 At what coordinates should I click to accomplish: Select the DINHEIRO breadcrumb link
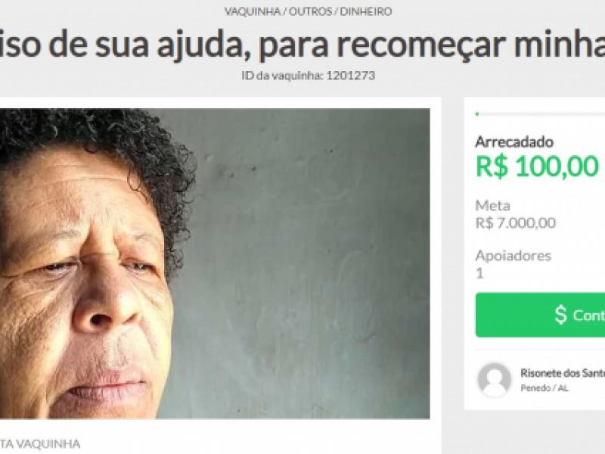point(366,11)
